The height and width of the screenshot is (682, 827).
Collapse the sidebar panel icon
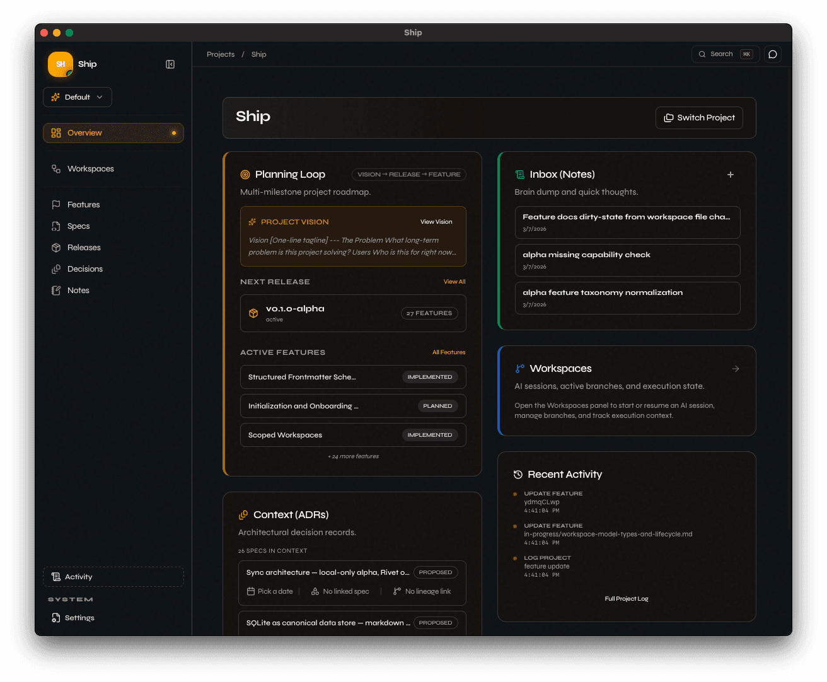[170, 64]
